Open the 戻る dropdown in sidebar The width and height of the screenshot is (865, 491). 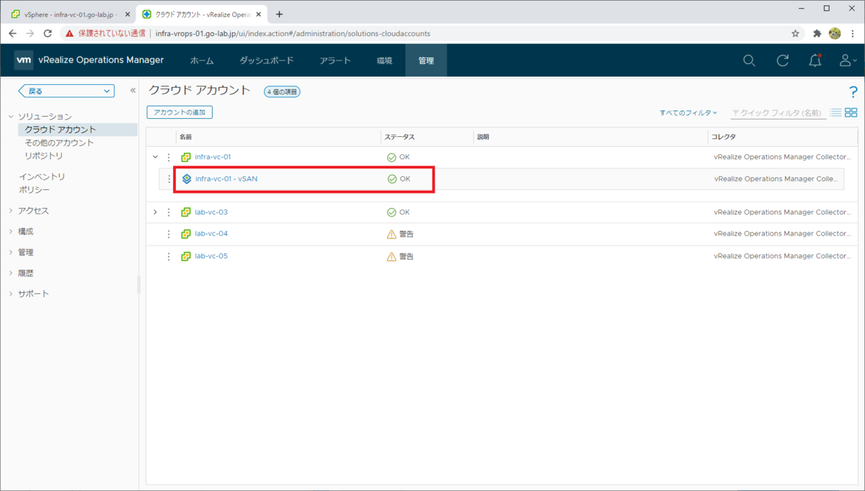pyautogui.click(x=66, y=91)
